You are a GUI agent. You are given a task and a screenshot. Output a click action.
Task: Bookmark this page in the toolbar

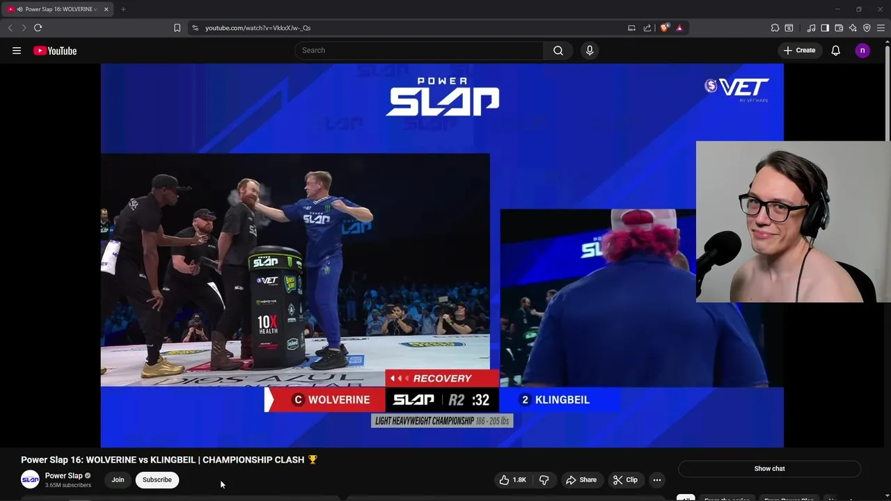tap(177, 28)
